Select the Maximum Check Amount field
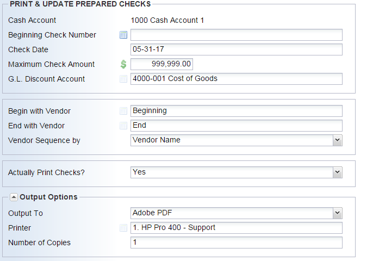 [x=162, y=64]
